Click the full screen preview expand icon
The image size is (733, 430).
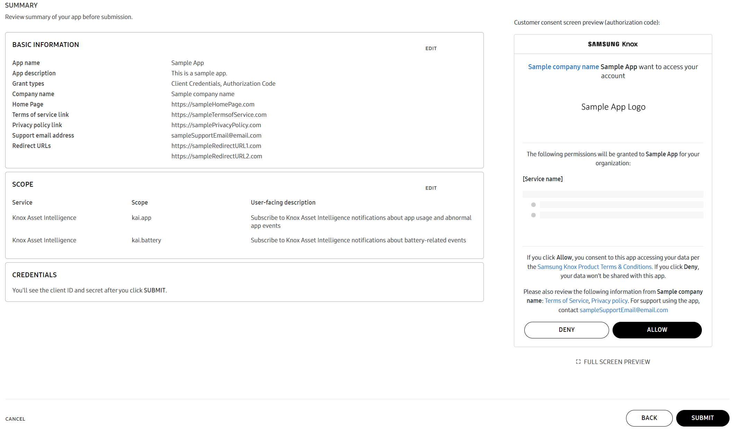coord(578,362)
